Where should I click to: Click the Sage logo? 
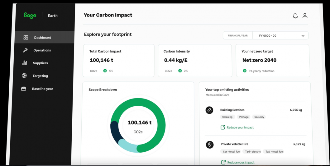coord(30,16)
